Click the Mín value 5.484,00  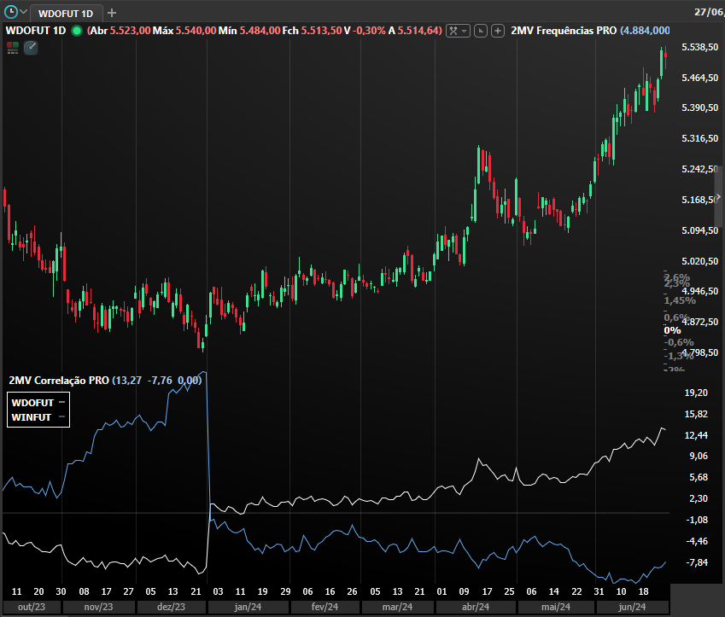(260, 31)
